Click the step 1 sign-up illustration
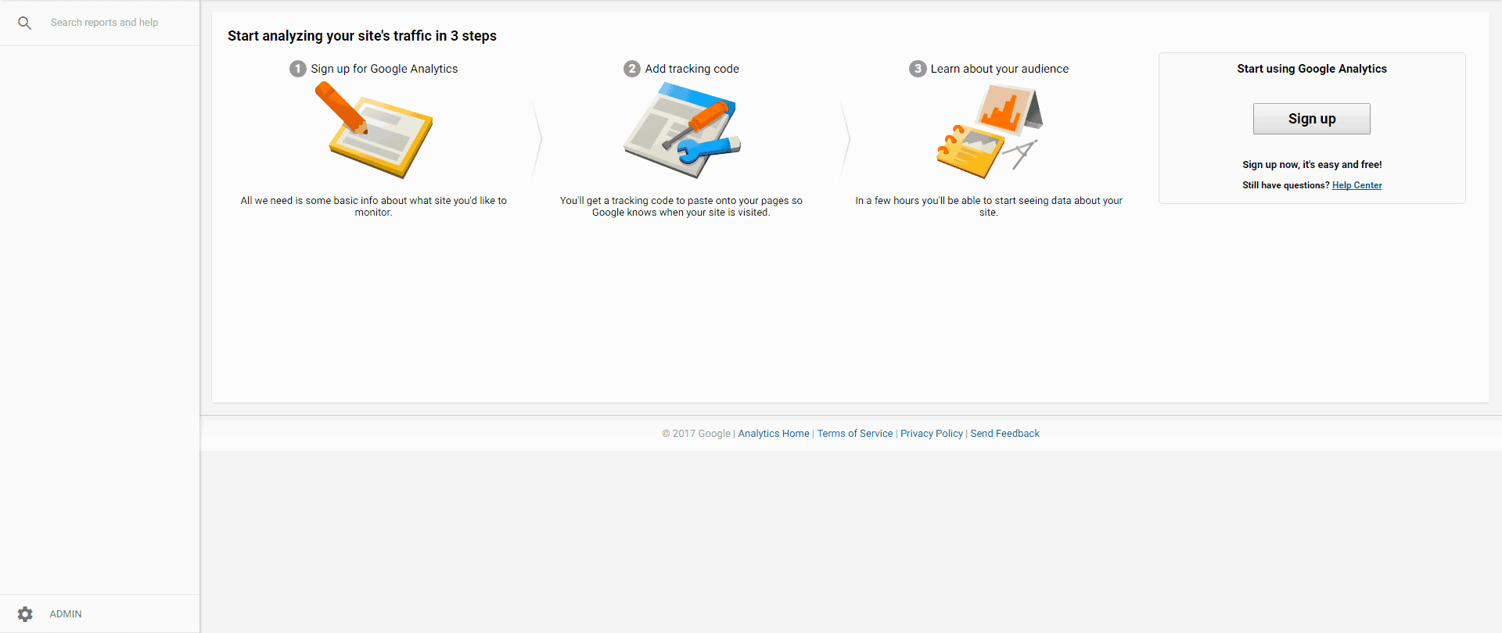 (x=374, y=131)
